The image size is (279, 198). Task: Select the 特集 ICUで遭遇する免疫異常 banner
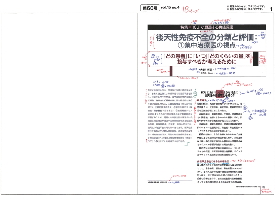pos(207,27)
